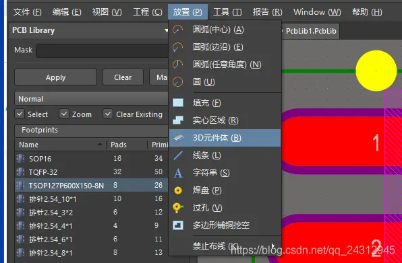Click the Apply button
The width and height of the screenshot is (402, 263).
pos(55,77)
